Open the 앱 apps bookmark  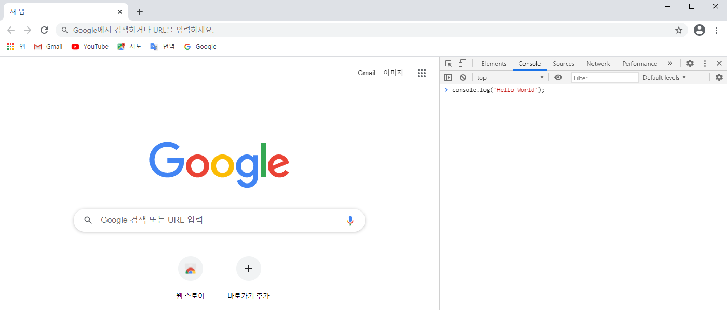click(x=16, y=46)
